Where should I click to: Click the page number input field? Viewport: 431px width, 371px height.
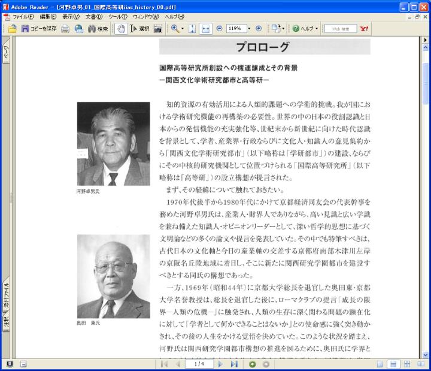tap(199, 364)
